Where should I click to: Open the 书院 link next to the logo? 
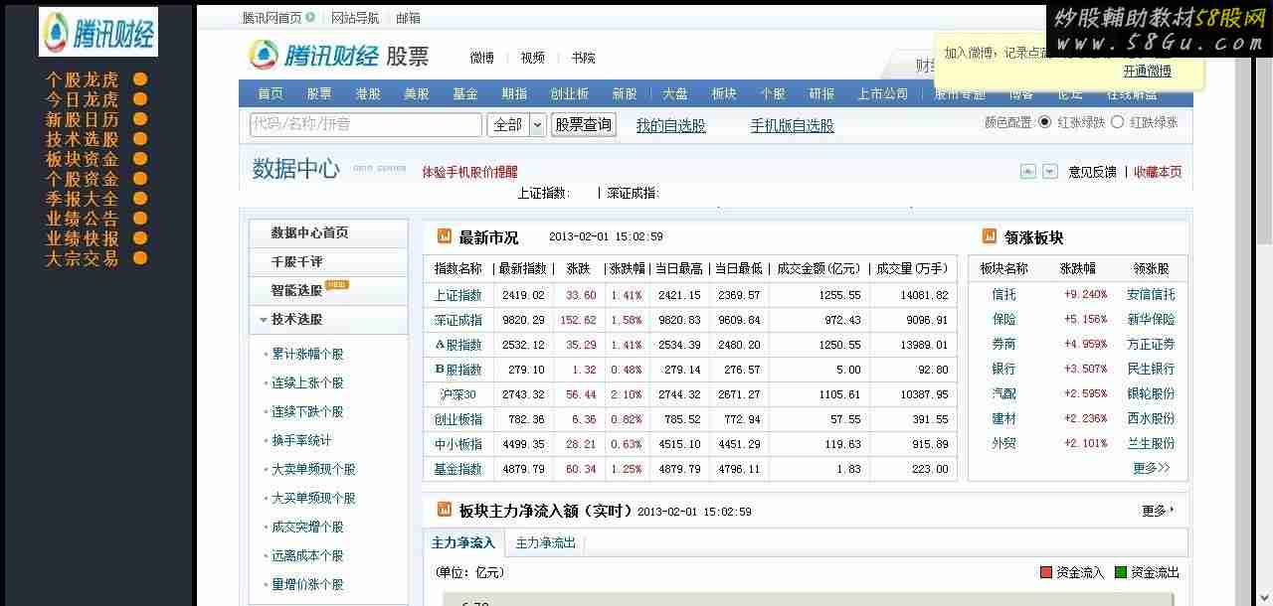coord(584,58)
